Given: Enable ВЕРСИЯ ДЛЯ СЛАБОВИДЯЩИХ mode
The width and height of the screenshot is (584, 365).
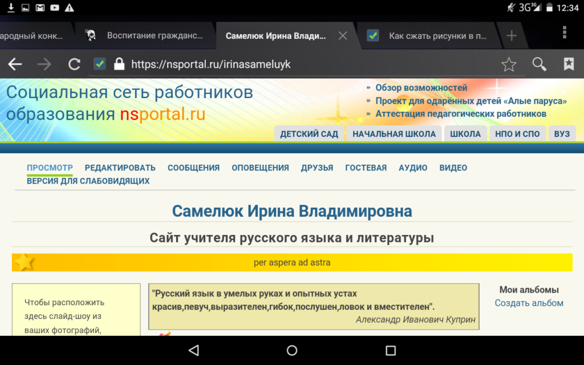Looking at the screenshot, I should point(88,181).
